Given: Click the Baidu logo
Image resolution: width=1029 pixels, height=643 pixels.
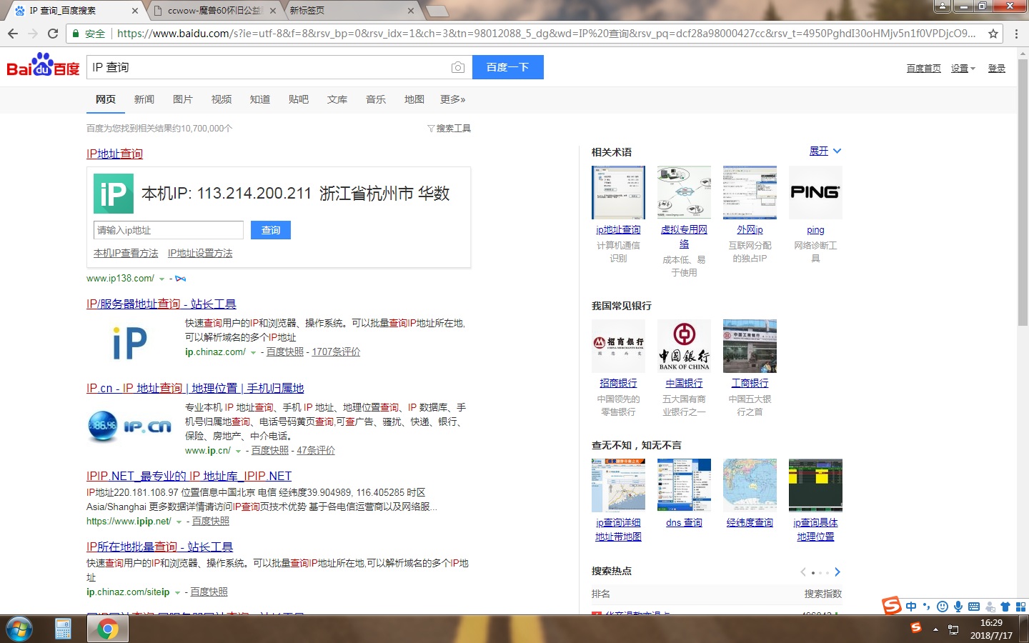Looking at the screenshot, I should click(x=43, y=66).
